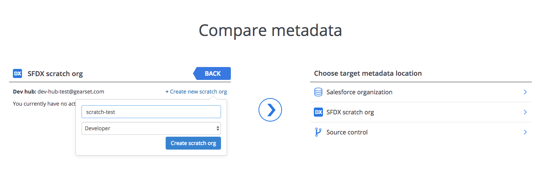This screenshot has height=181, width=539.
Task: Click the BACK button
Action: 212,73
